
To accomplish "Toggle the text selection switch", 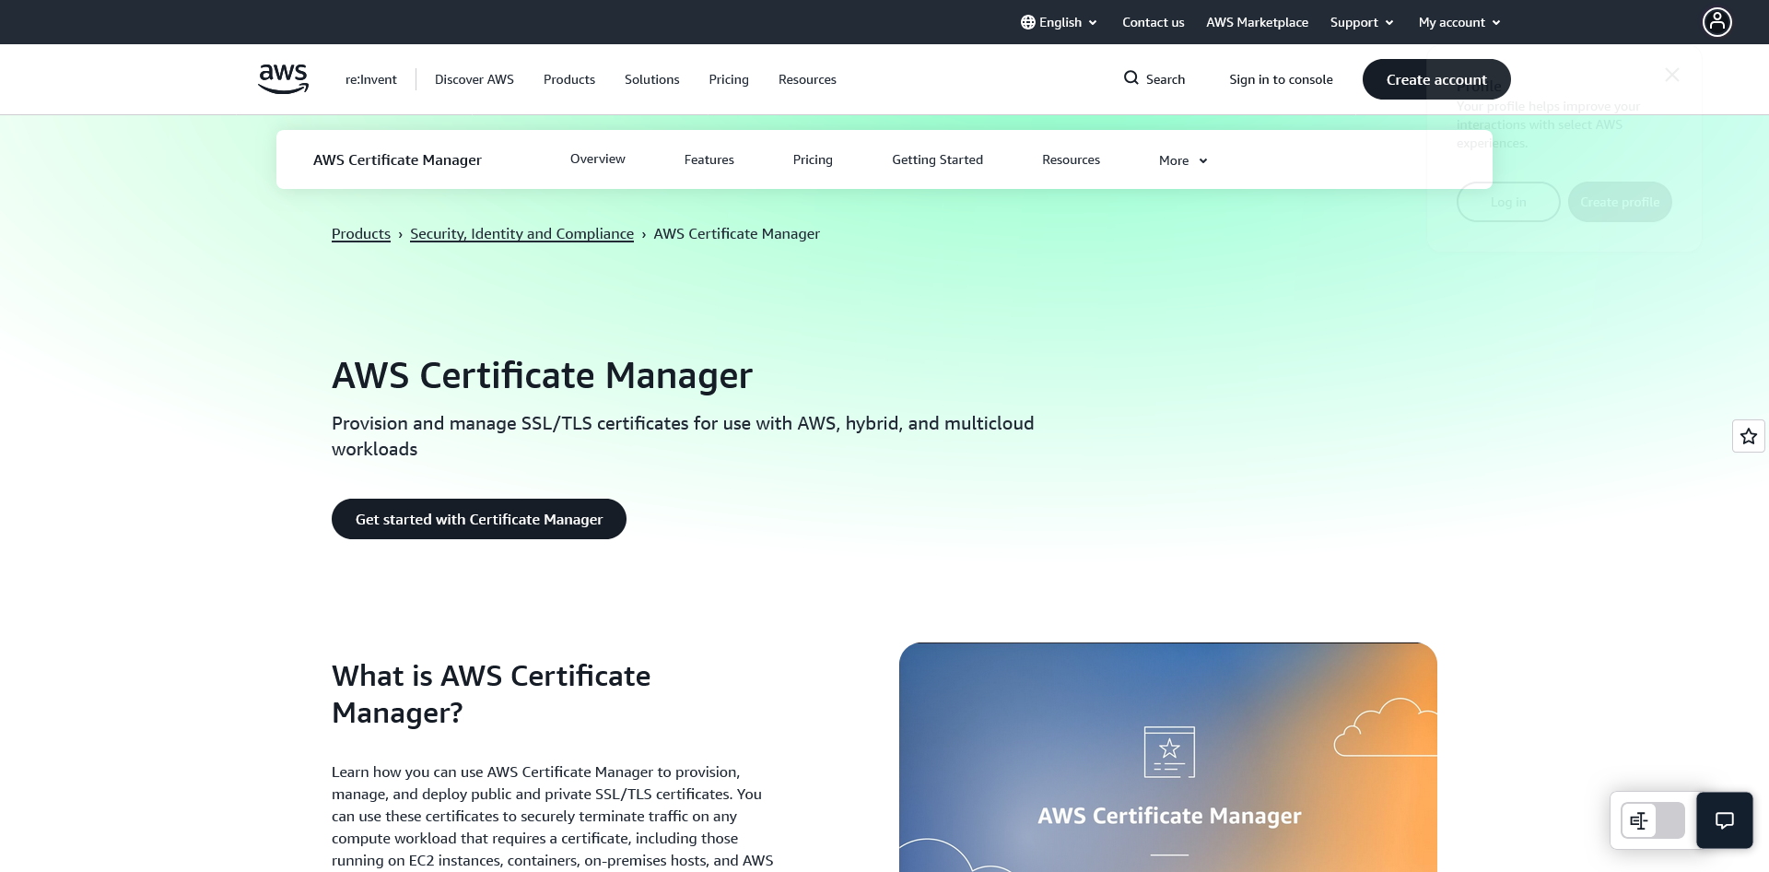I will point(1652,820).
